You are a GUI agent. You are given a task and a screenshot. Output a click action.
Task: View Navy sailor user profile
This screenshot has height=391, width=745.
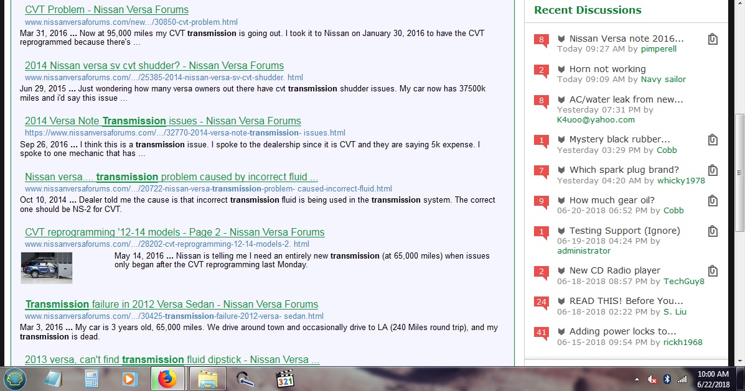[x=663, y=79]
